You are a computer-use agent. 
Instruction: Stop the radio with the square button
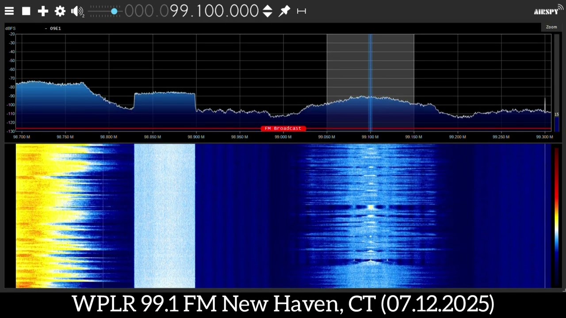tap(26, 11)
